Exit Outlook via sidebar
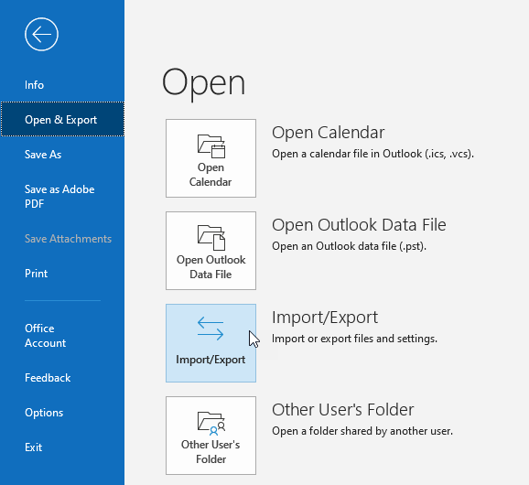Image resolution: width=529 pixels, height=485 pixels. (33, 447)
